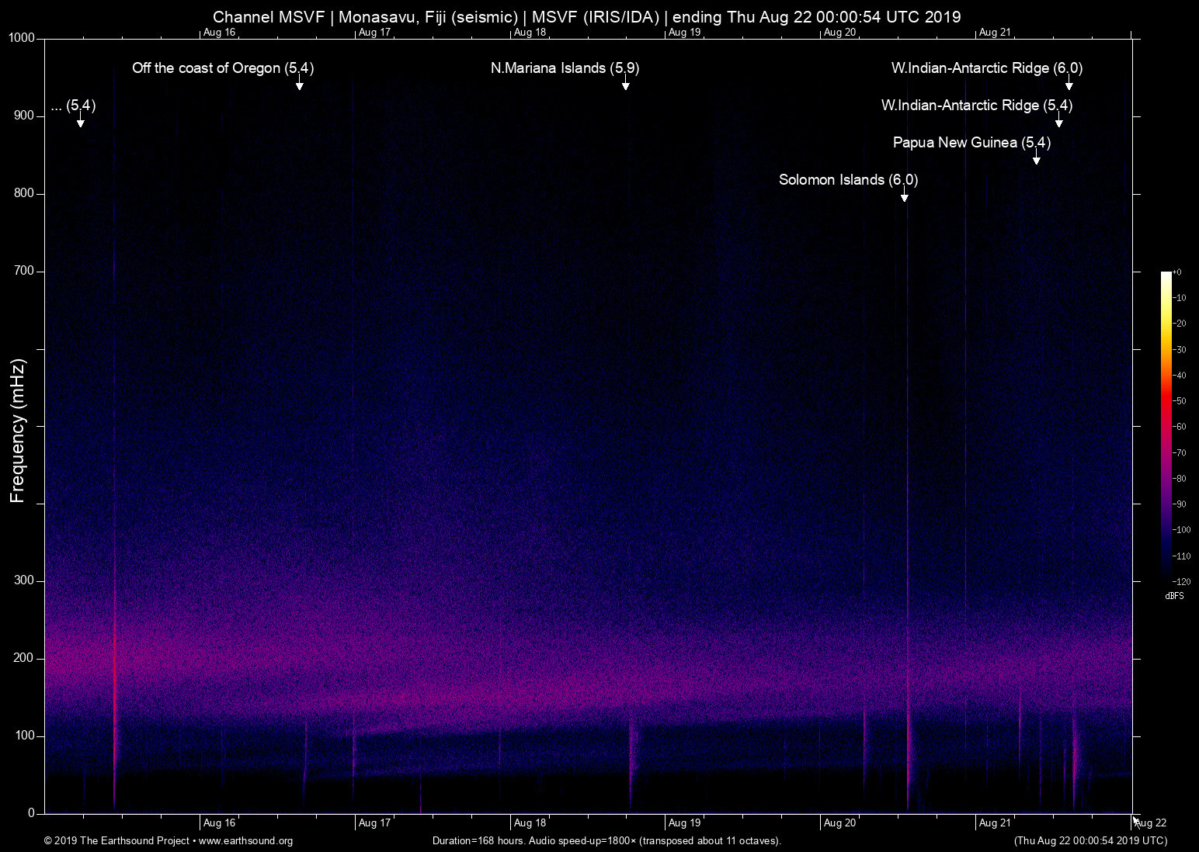Click the dBFS color scale bar

[x=1166, y=425]
